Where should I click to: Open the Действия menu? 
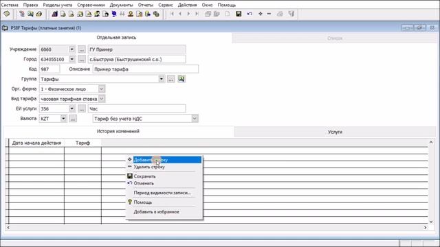(x=188, y=5)
